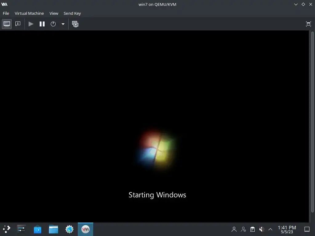Open the Virtual Machine menu
This screenshot has height=236, width=315.
click(x=29, y=13)
